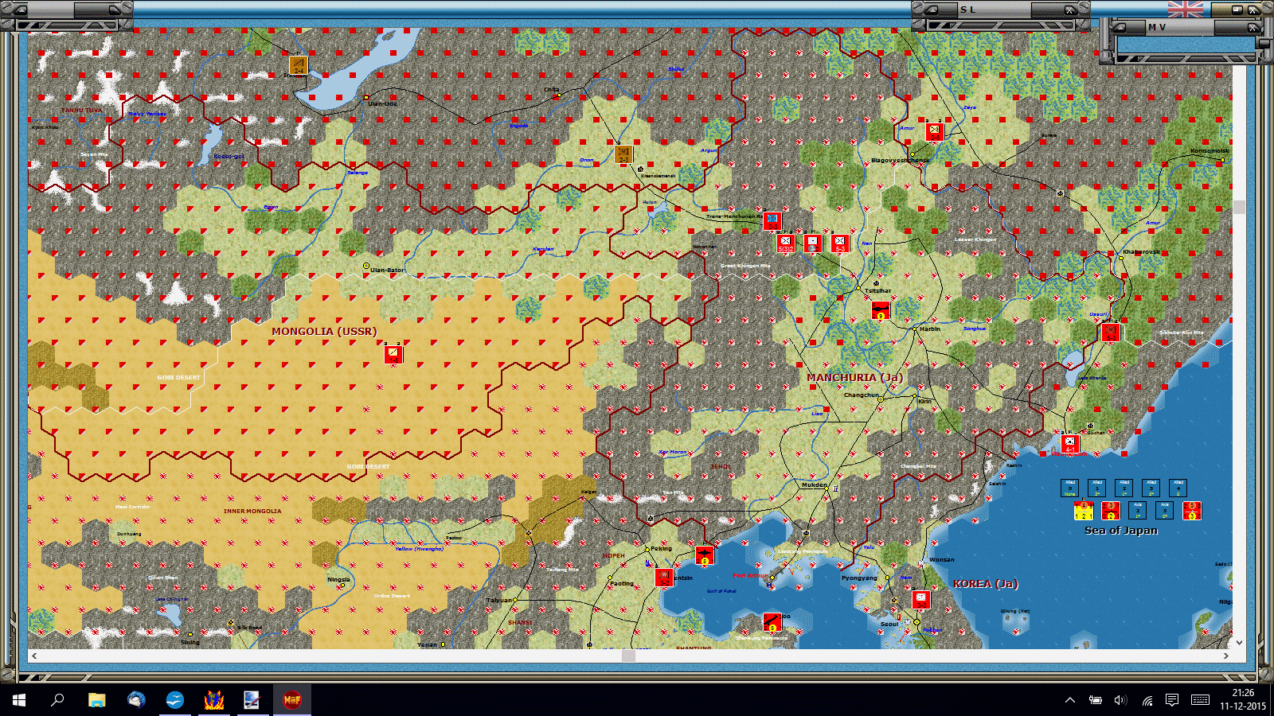Select the red unit near Khabarovsk on Ussuri

click(1110, 332)
